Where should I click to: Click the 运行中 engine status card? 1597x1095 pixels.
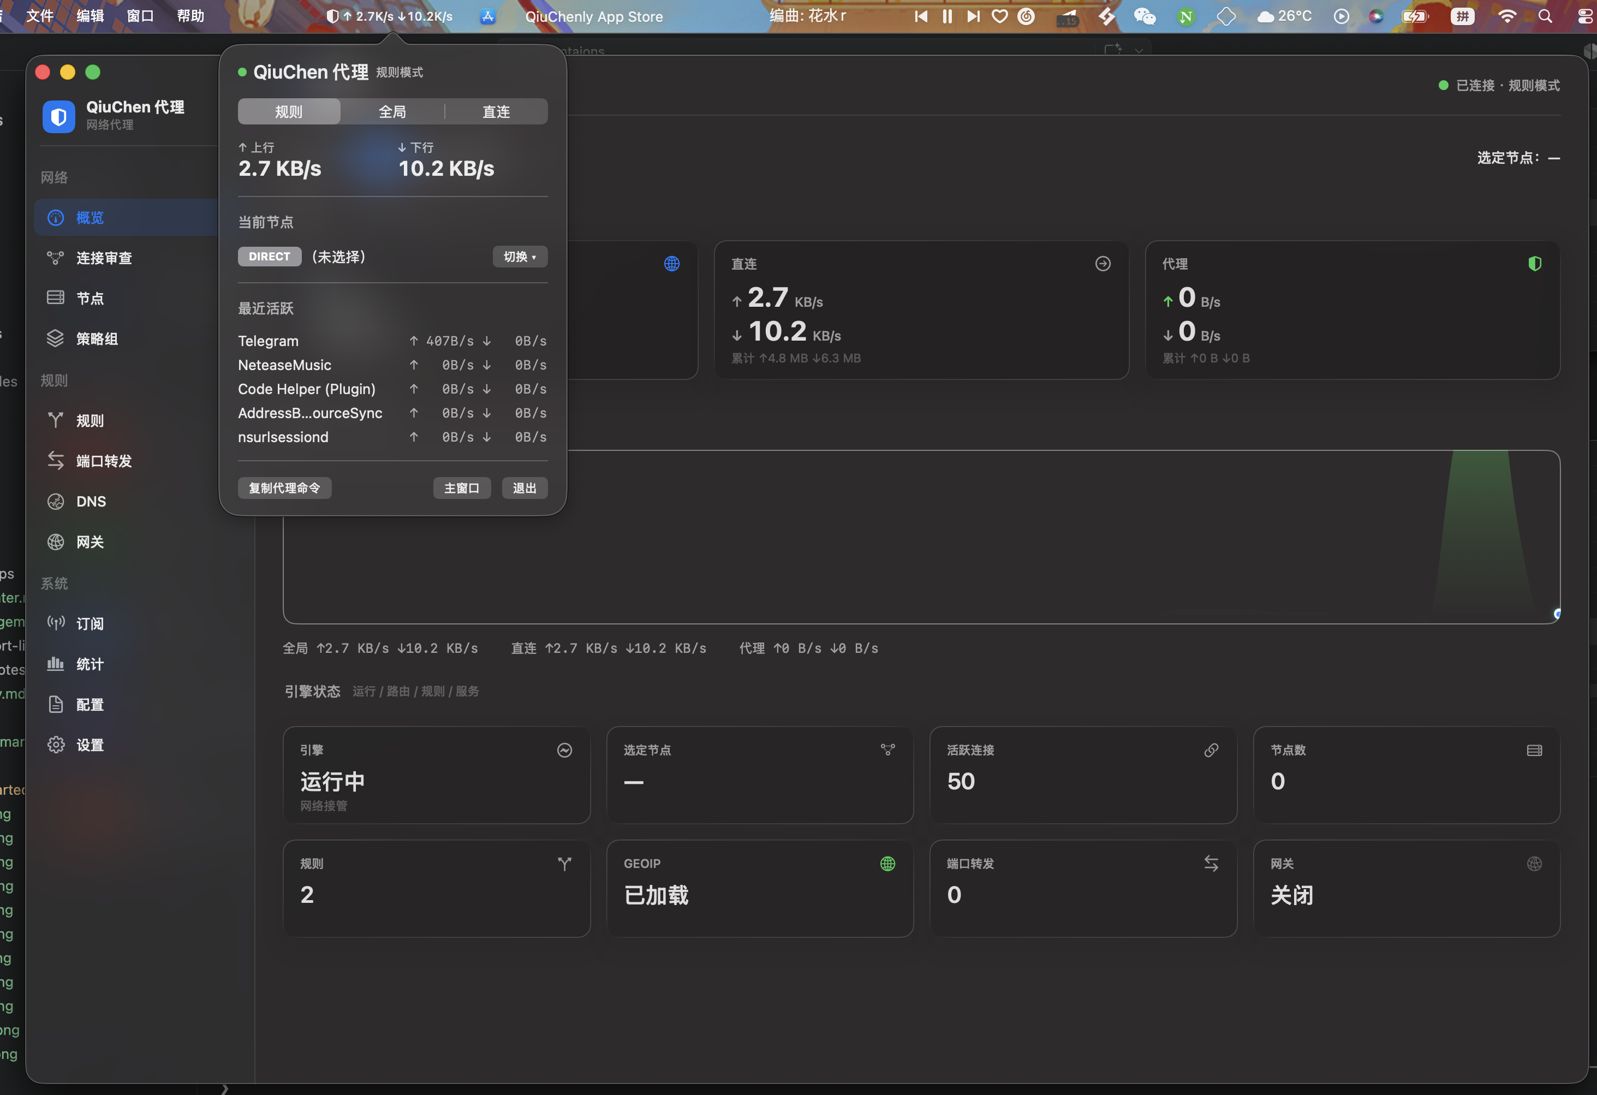436,775
